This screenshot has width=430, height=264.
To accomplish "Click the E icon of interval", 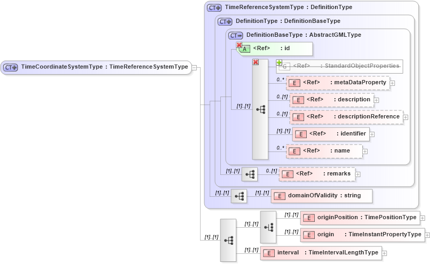I will tap(269, 253).
